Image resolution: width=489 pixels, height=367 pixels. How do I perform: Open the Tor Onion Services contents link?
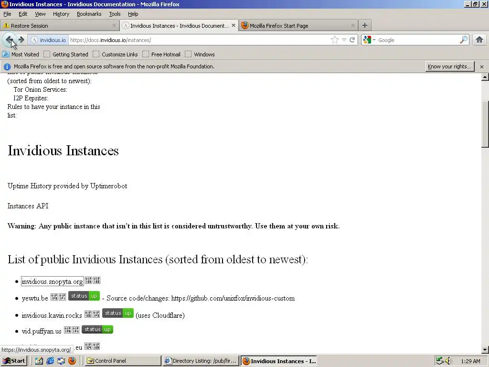click(x=40, y=89)
